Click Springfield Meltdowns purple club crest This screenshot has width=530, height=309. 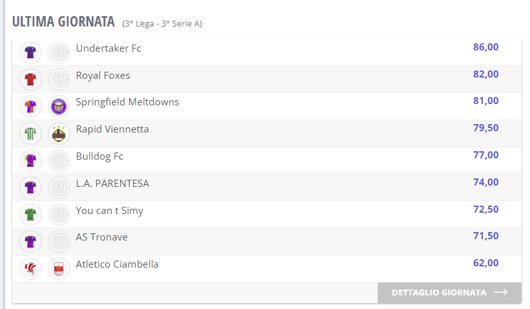[59, 106]
